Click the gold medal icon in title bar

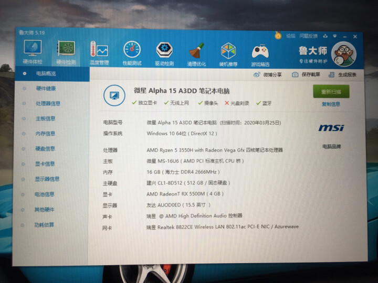tap(278, 36)
